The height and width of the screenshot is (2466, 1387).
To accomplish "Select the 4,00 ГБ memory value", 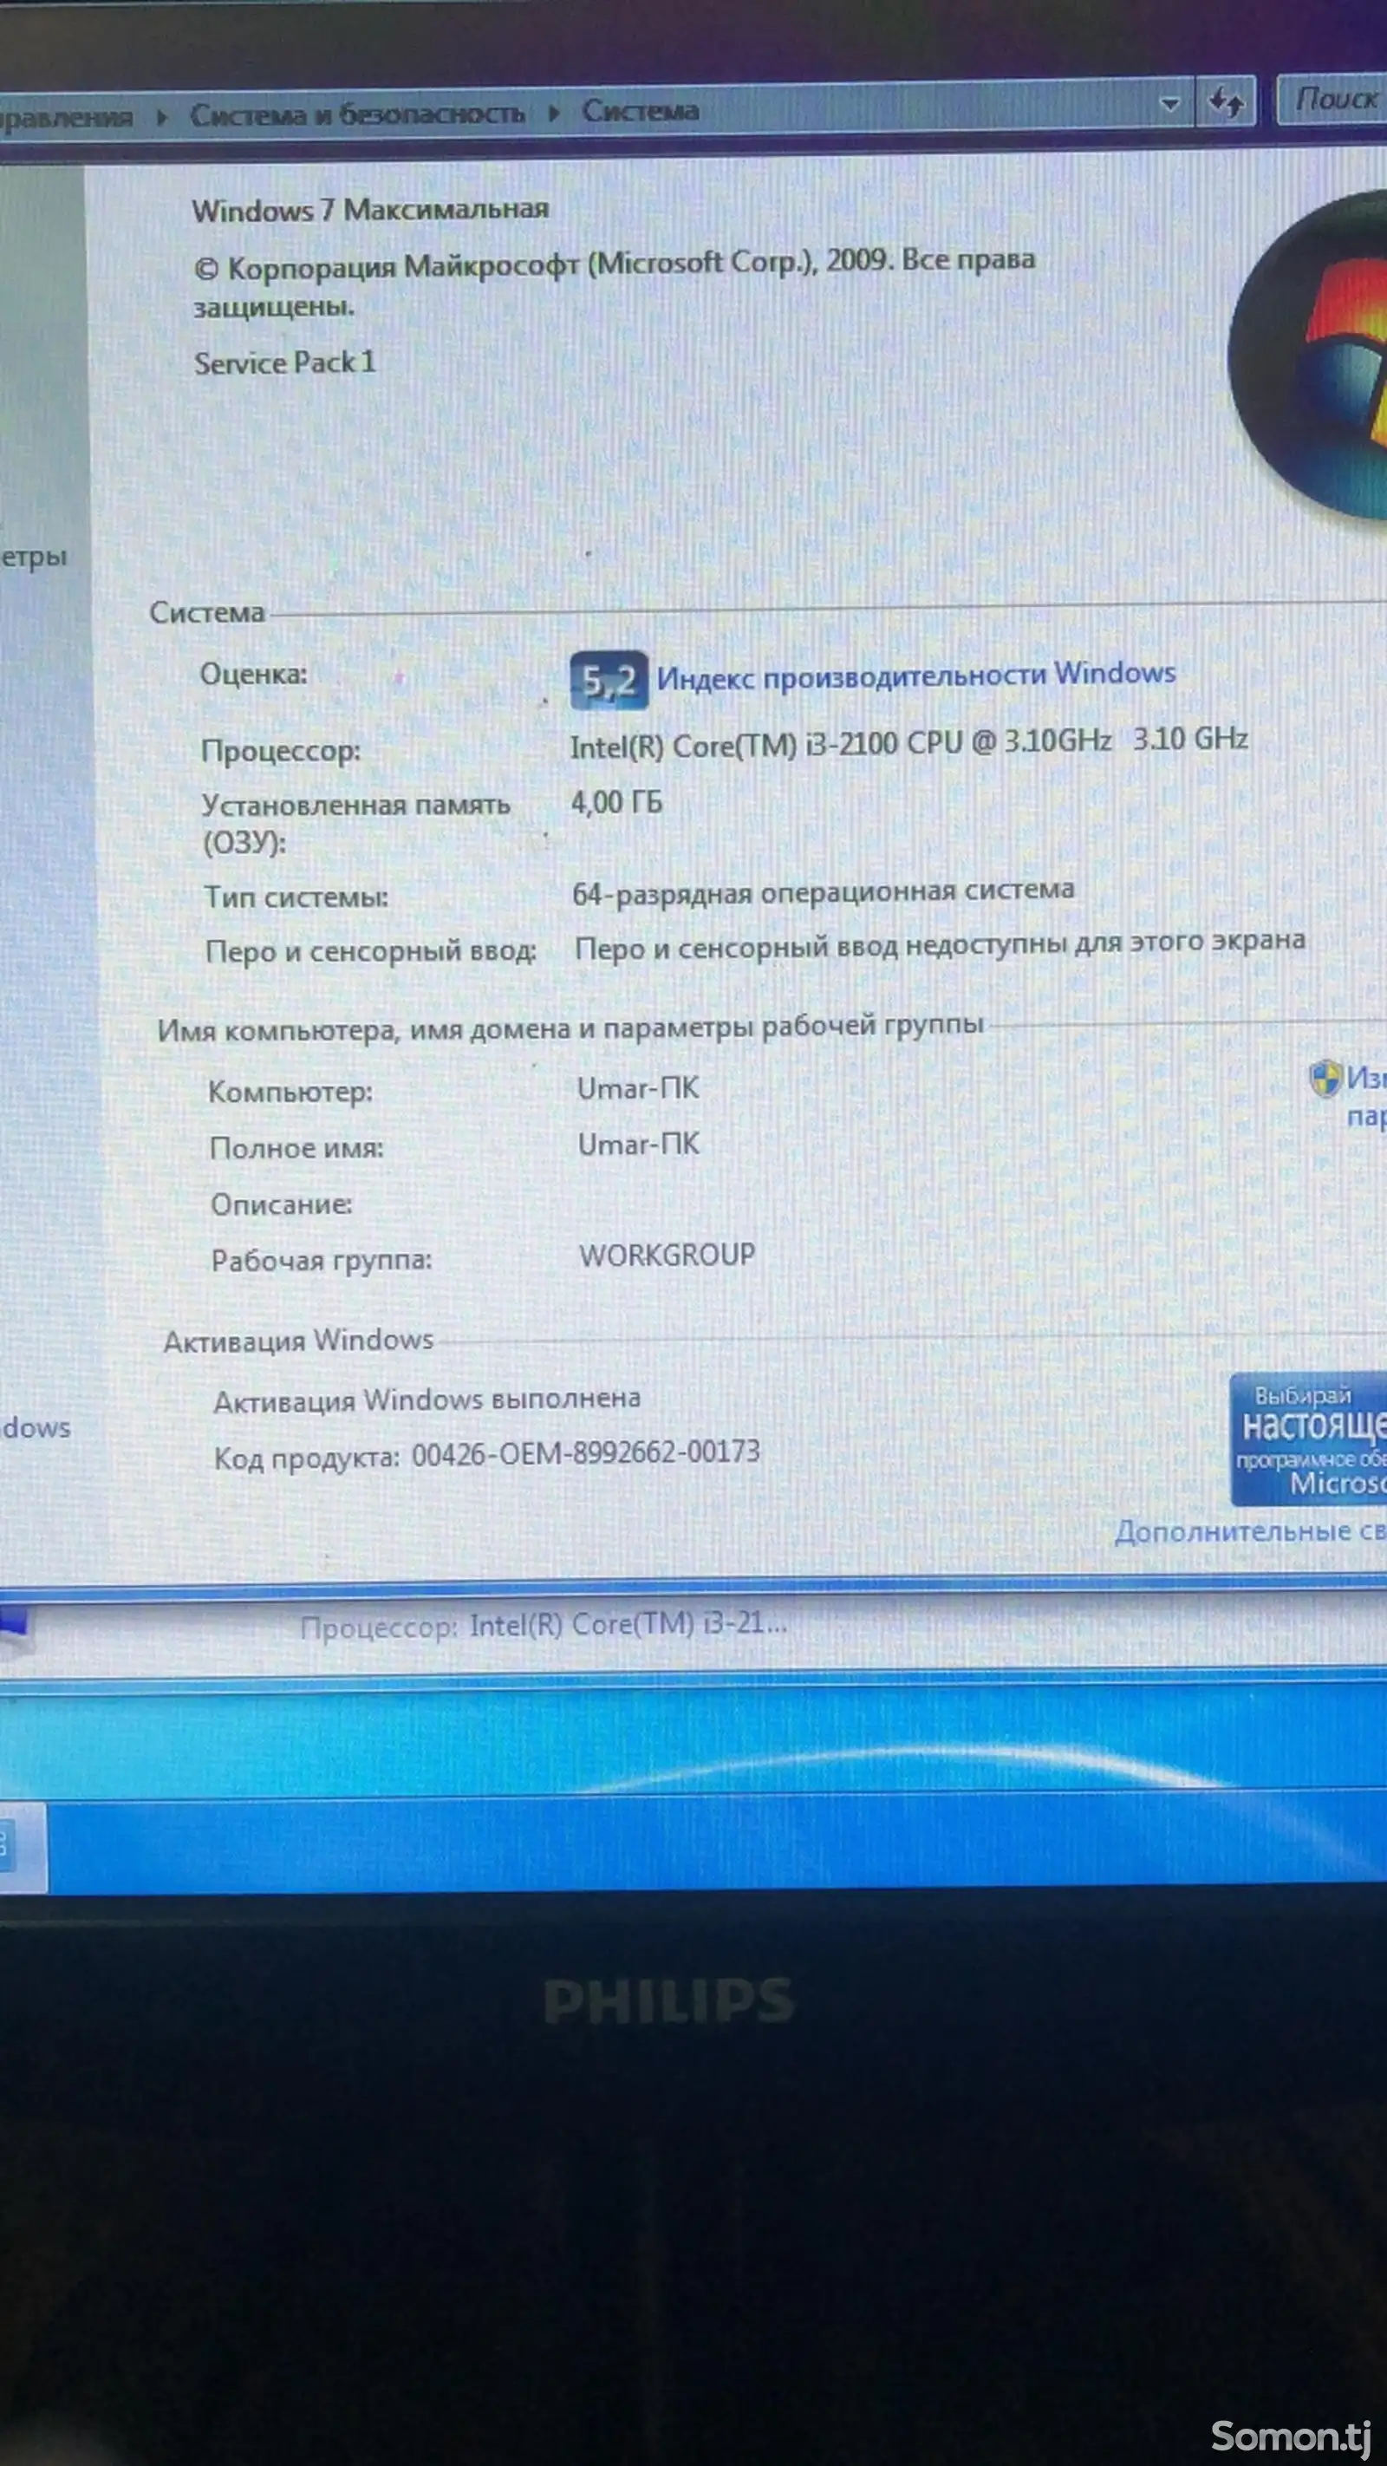I will (616, 802).
